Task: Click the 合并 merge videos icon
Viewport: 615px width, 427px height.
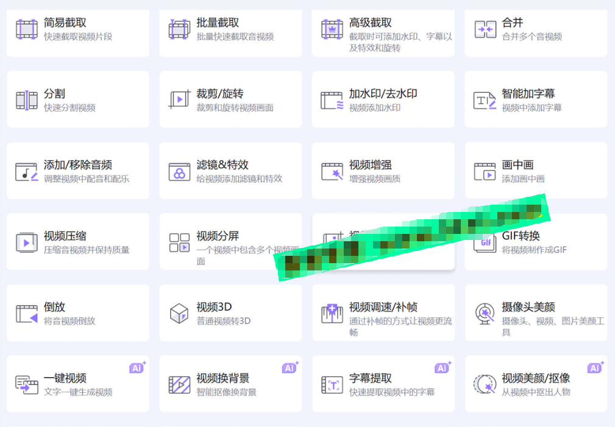Action: click(x=485, y=29)
